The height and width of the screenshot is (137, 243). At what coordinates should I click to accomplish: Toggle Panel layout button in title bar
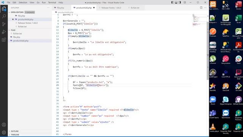point(176,3)
